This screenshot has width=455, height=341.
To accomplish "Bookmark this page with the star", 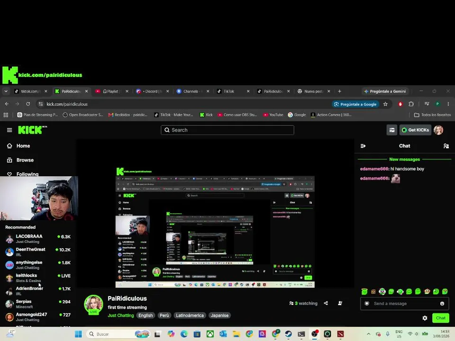I will (x=385, y=104).
